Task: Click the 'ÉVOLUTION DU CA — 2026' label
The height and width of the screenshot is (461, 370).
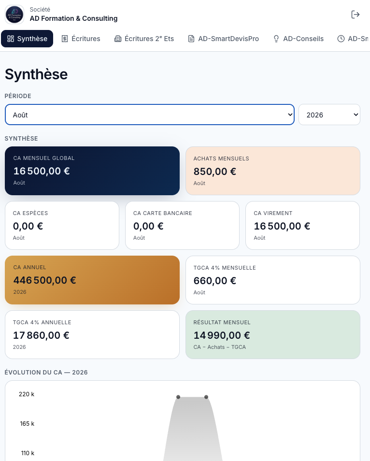Action: coord(46,372)
